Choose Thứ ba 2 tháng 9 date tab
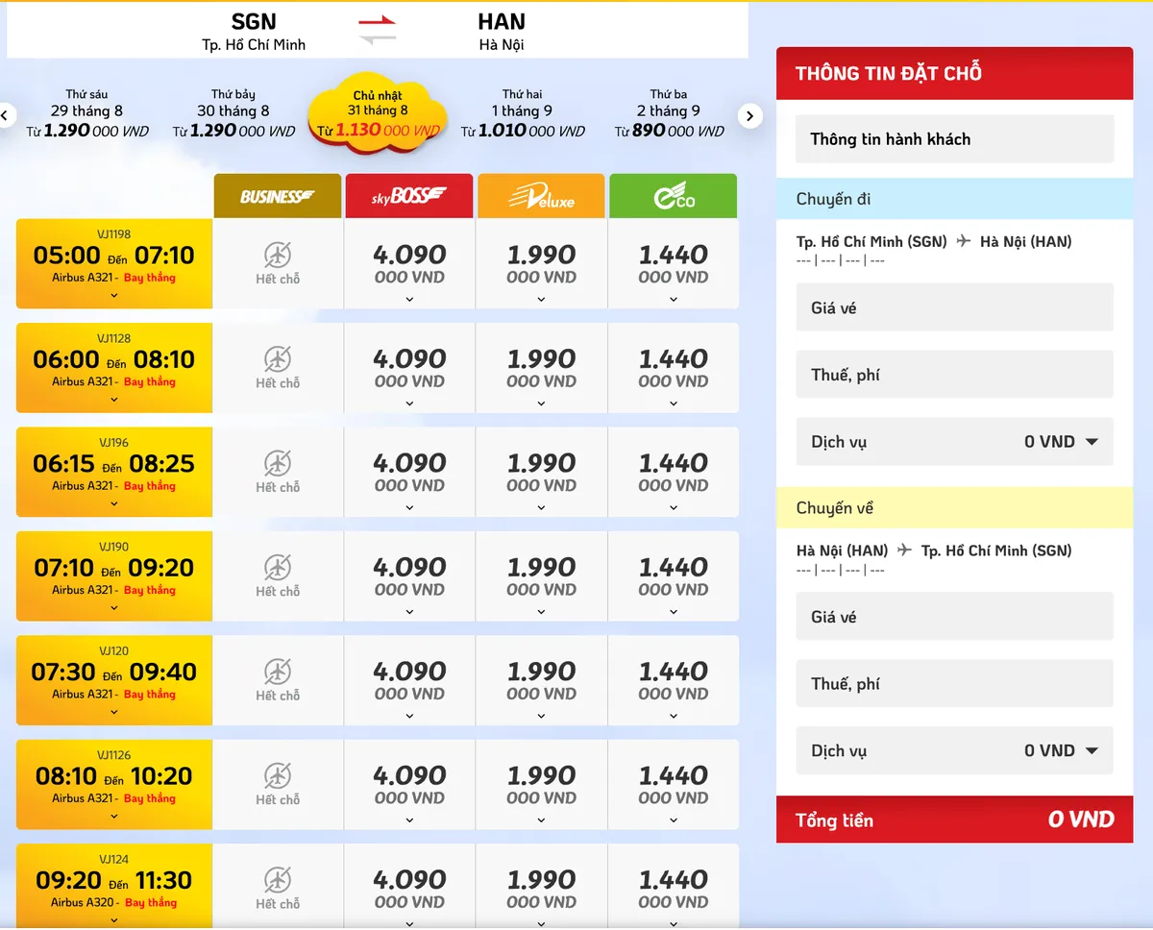The width and height of the screenshot is (1153, 930). point(669,113)
